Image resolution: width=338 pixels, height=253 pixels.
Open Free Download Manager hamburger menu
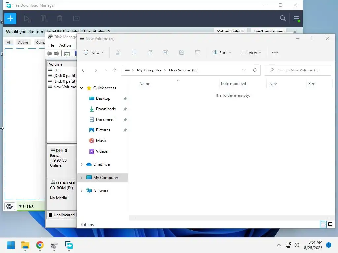(296, 19)
